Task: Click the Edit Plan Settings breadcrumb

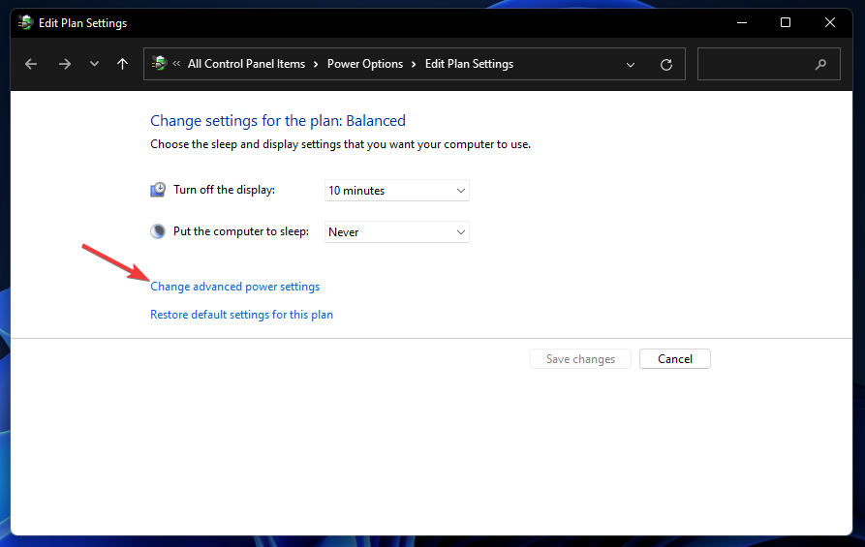Action: [x=469, y=64]
